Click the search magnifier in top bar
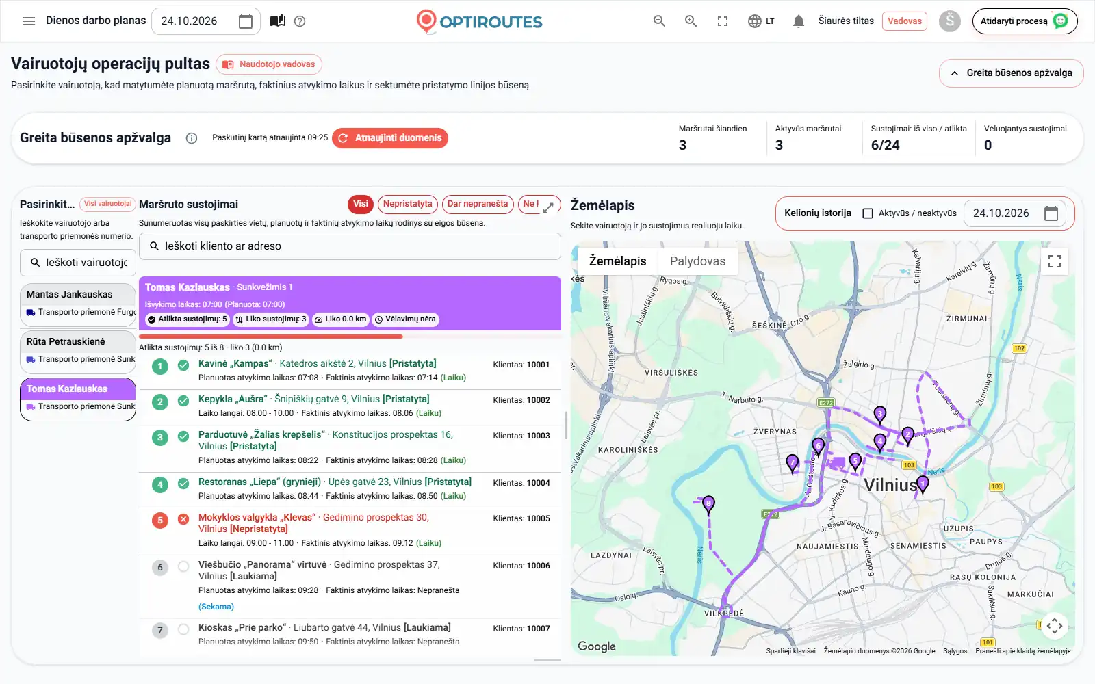The width and height of the screenshot is (1095, 684). coord(659,21)
